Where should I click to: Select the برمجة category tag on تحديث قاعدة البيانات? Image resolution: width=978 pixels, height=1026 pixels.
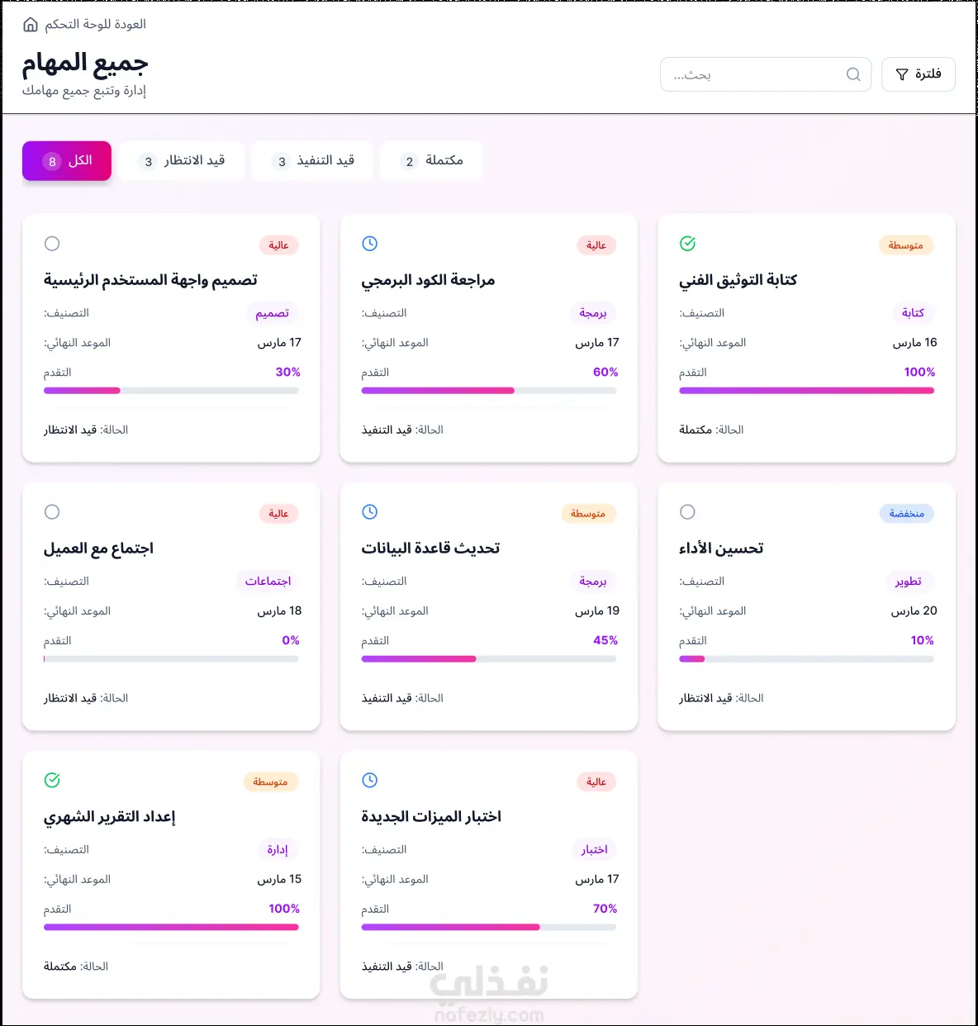[593, 582]
